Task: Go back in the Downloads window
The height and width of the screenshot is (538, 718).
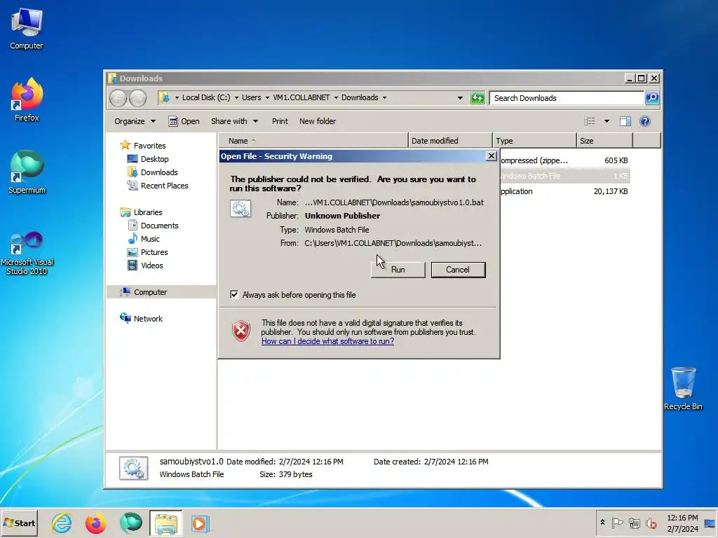Action: tap(118, 98)
